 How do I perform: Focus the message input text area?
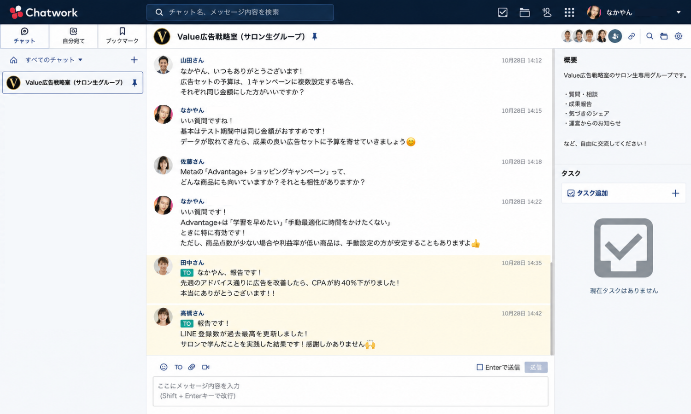coord(351,391)
